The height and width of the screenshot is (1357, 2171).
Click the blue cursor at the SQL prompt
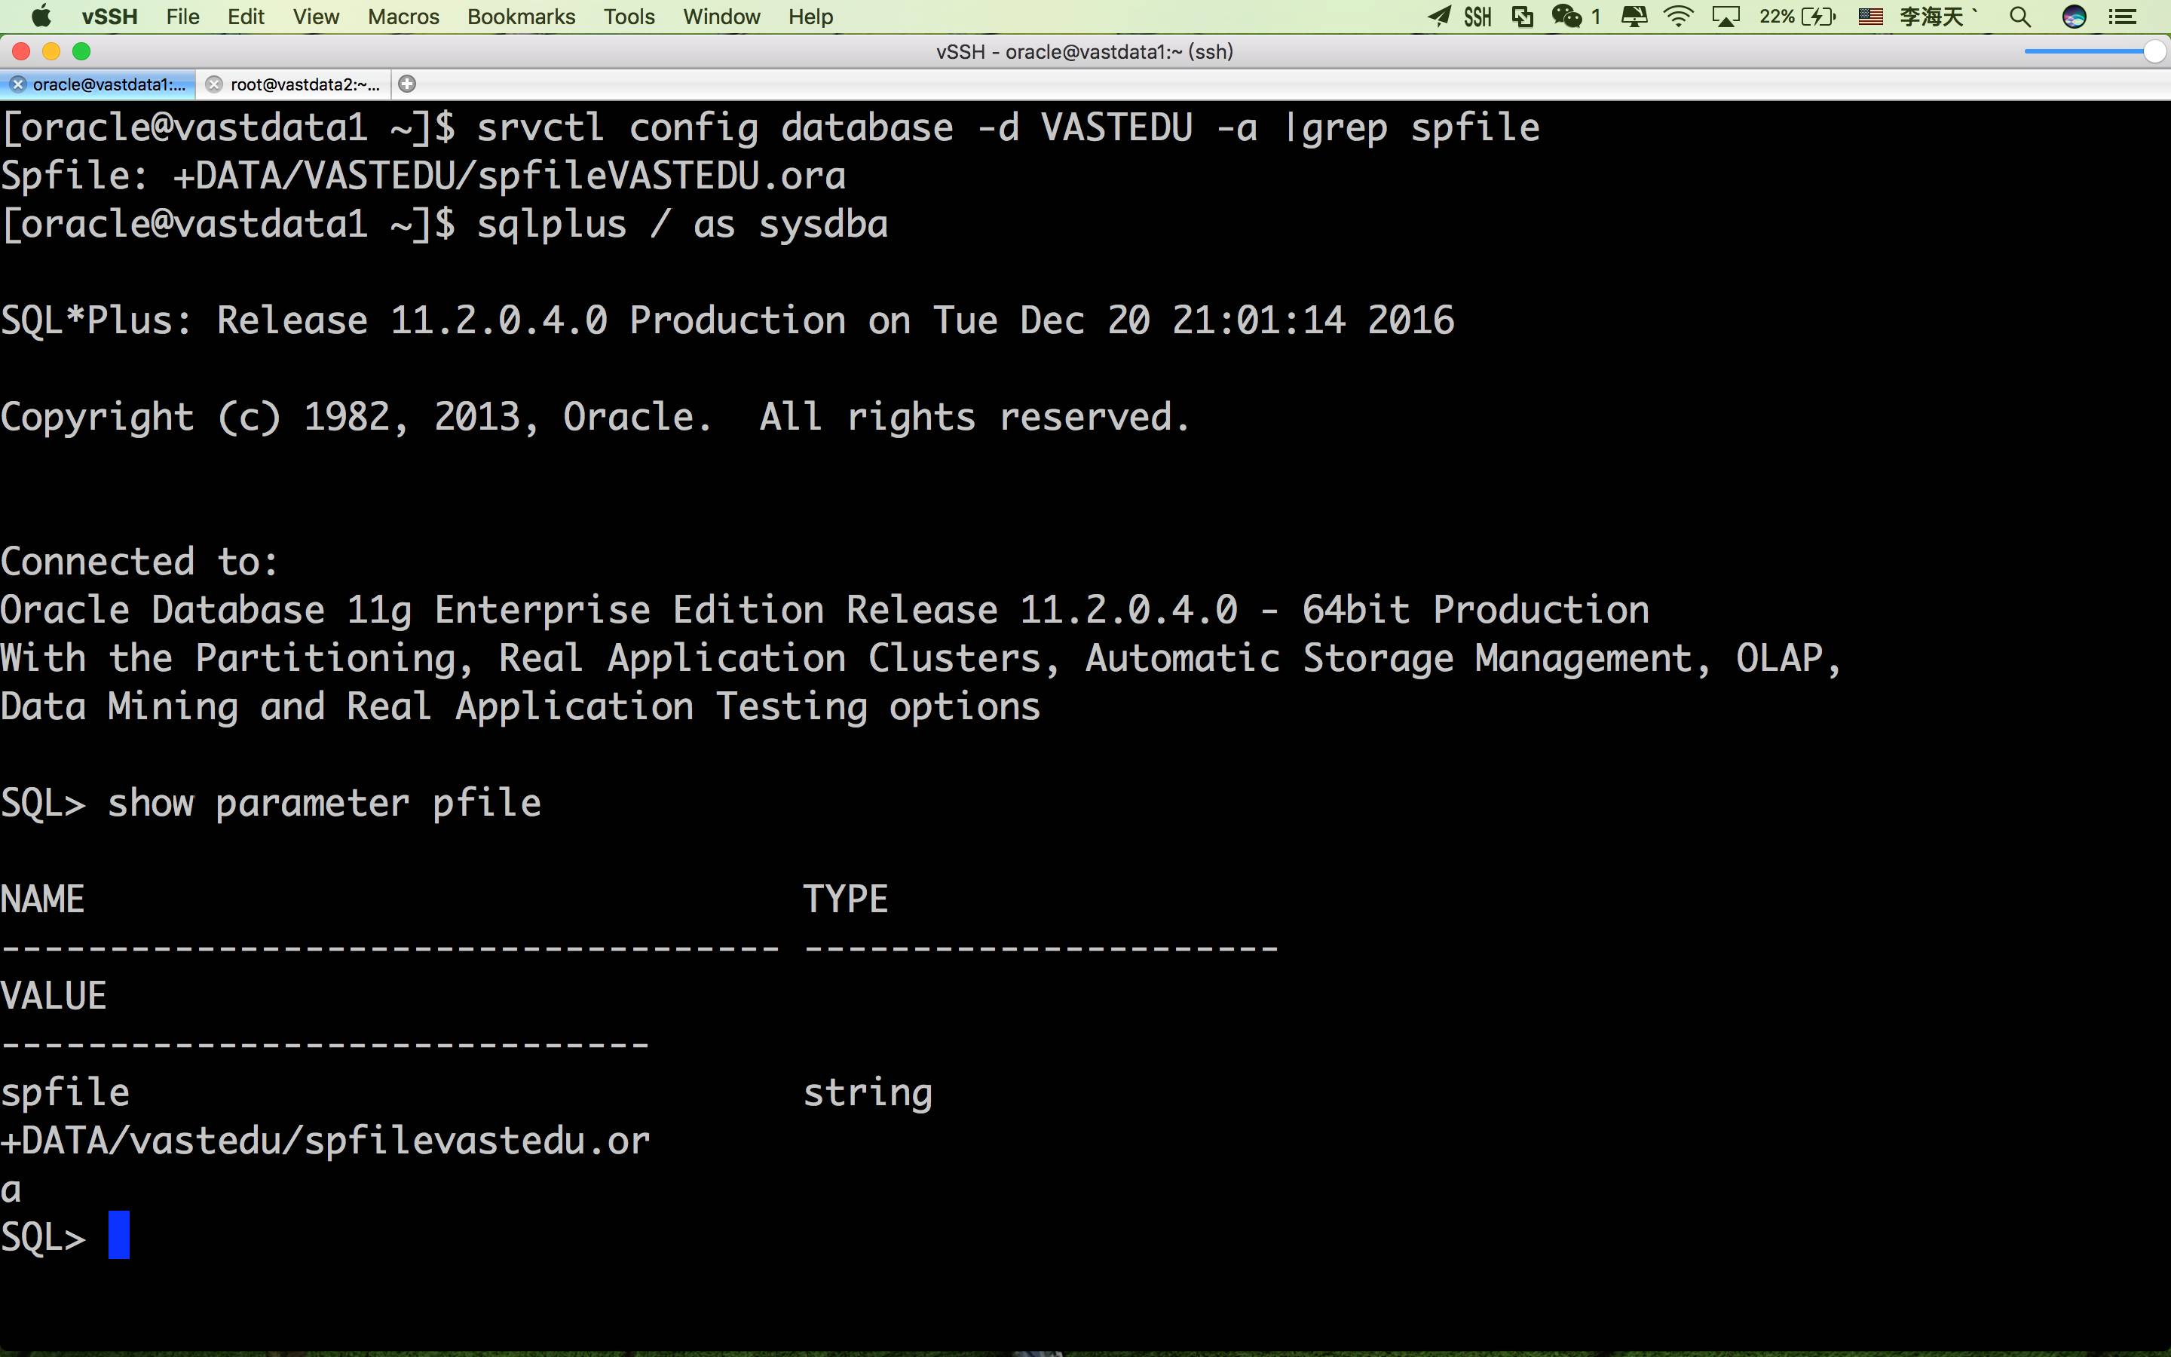119,1235
